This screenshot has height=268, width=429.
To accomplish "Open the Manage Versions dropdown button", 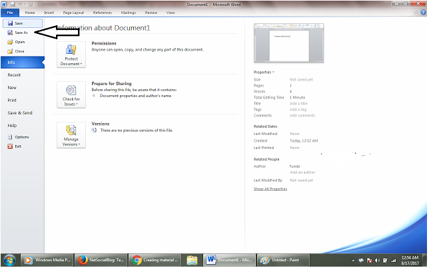I will click(x=71, y=135).
